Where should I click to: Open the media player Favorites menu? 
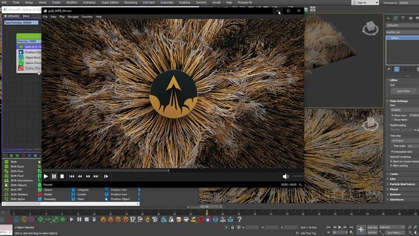[87, 16]
